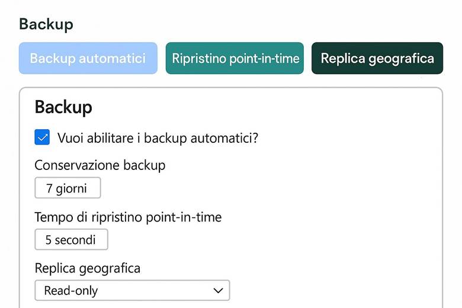
Task: Click the 'Backup' heading inside the panel
Action: click(x=63, y=107)
